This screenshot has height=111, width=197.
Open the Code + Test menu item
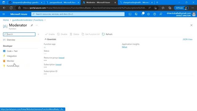(x=12, y=51)
